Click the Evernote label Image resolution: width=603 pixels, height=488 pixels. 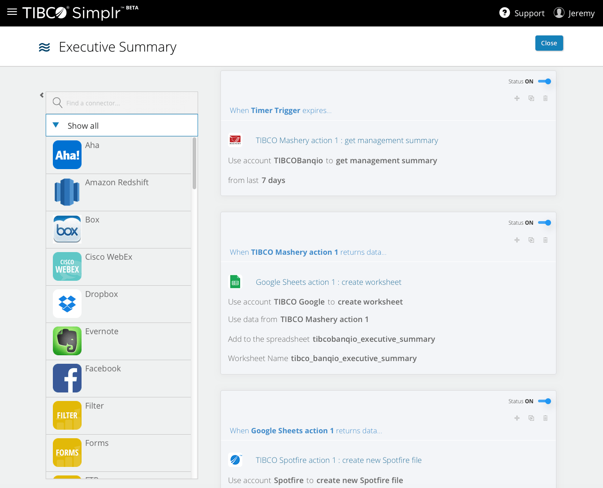point(102,331)
